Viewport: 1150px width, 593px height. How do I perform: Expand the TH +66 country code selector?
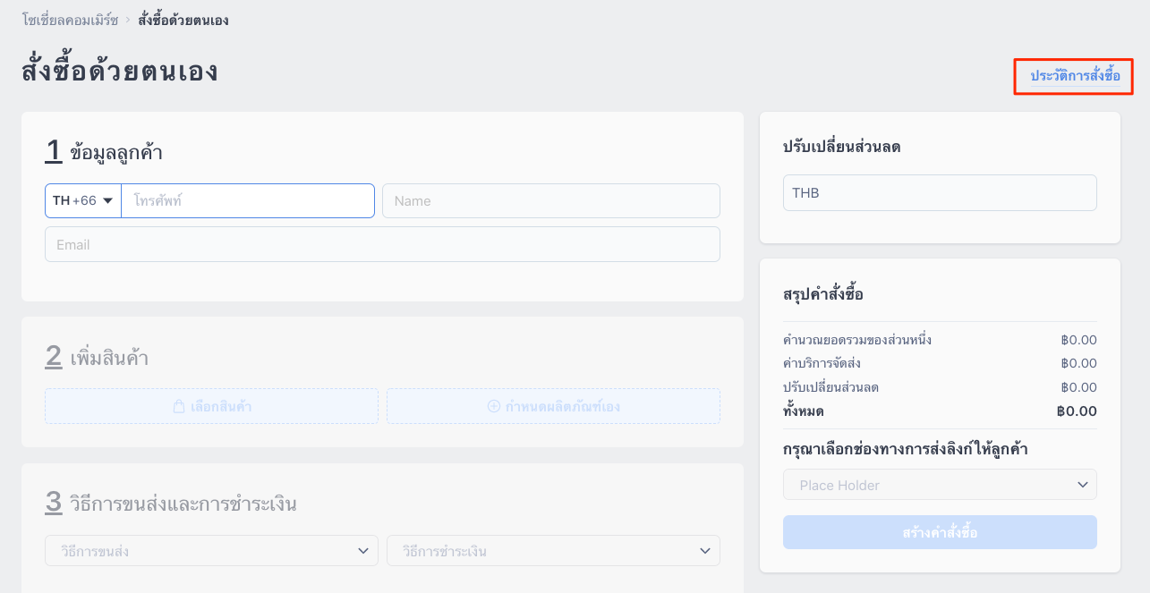point(83,200)
